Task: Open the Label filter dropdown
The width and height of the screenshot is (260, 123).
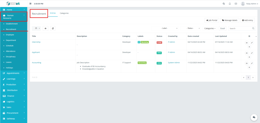Action: (166, 28)
